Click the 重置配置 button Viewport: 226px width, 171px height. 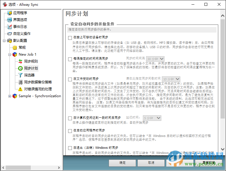coord(208,163)
